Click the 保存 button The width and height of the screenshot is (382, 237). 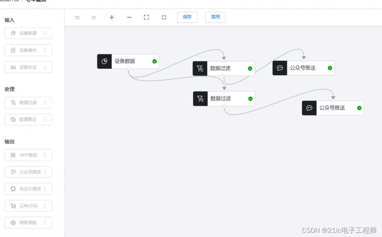click(187, 17)
